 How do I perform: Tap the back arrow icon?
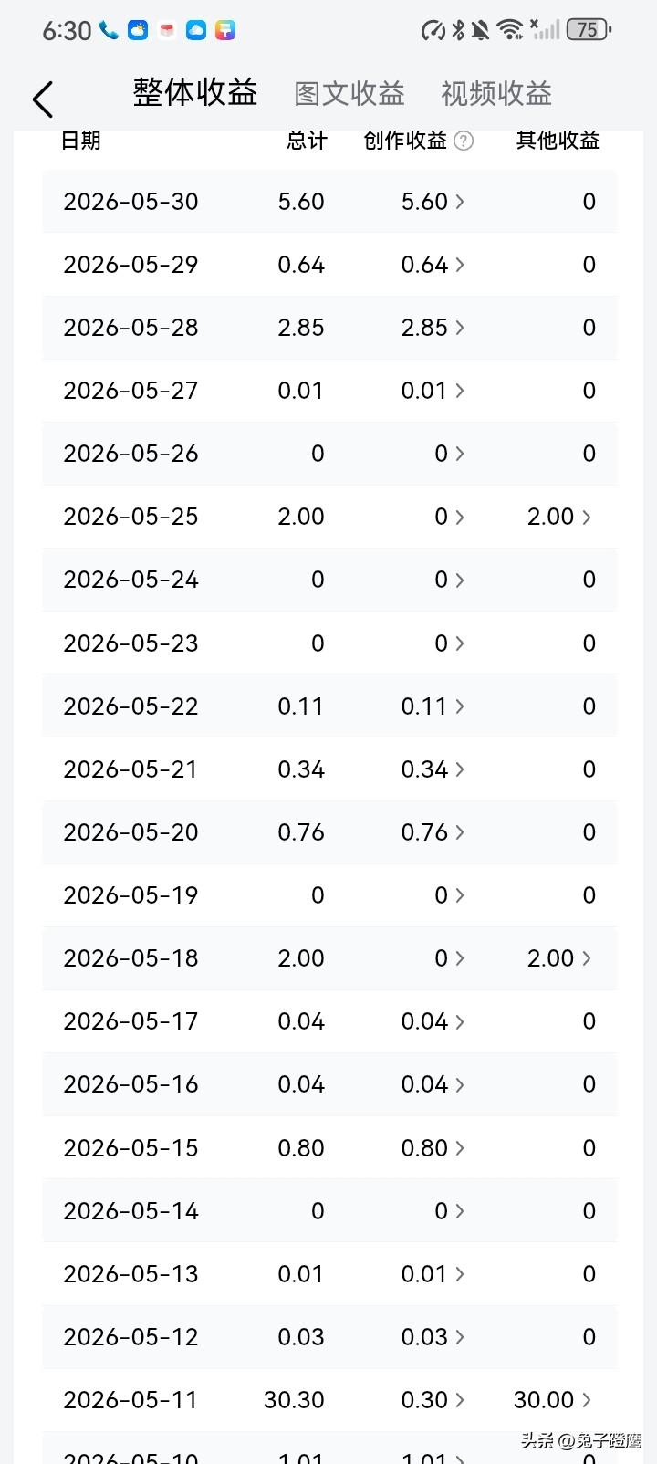click(x=43, y=99)
